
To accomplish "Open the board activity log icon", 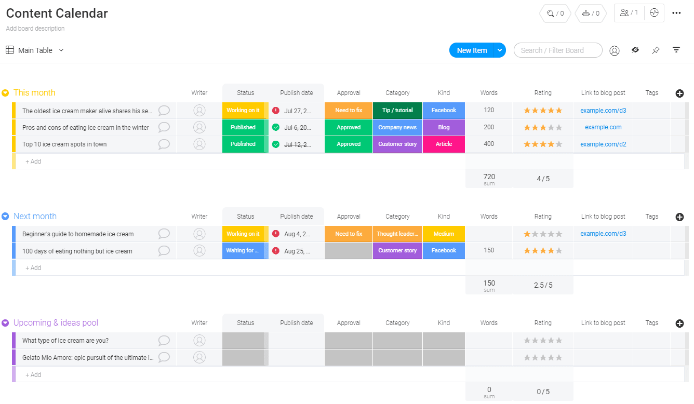I will [x=654, y=13].
